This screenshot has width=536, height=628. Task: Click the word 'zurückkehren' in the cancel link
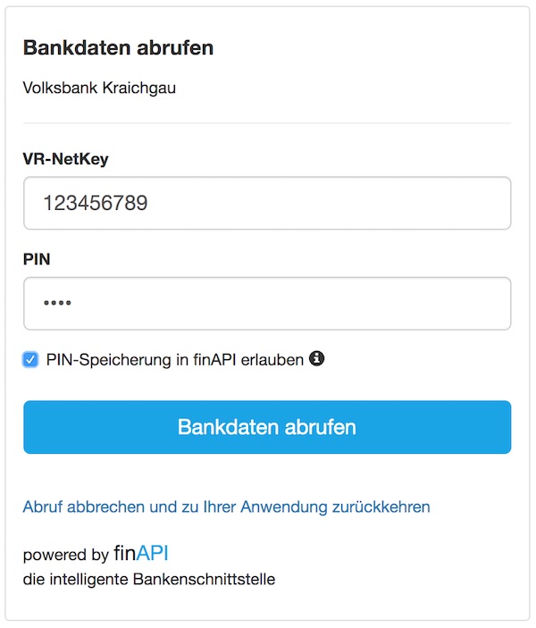coord(381,507)
